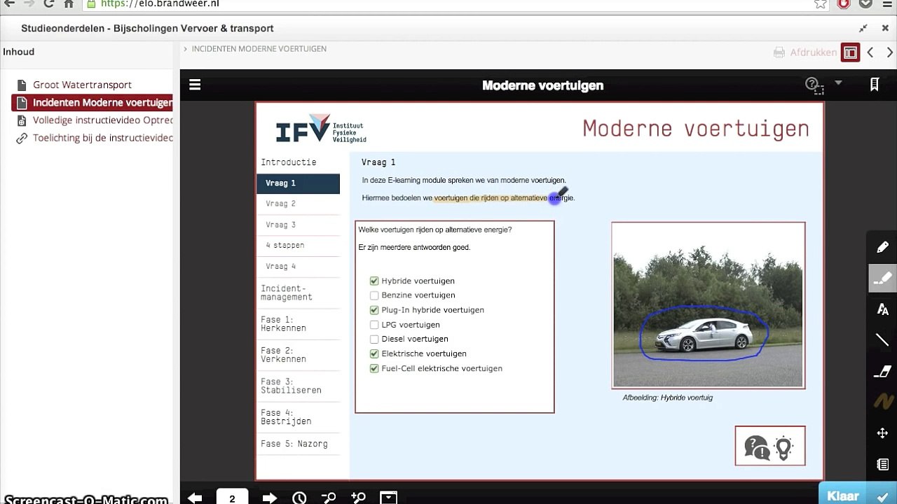The image size is (897, 504).
Task: Click the browser home icon
Action: [69, 3]
